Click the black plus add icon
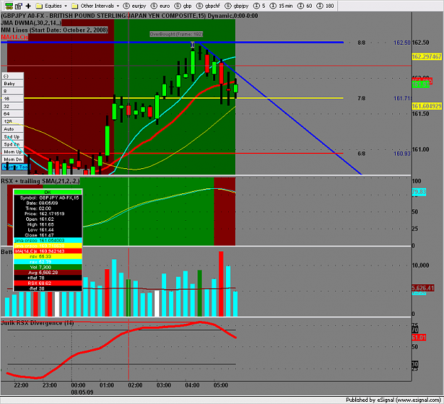 click(x=28, y=6)
